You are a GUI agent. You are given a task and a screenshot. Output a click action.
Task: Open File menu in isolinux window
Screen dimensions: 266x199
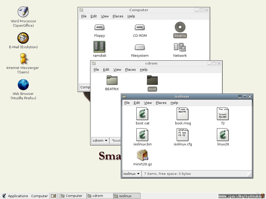pyautogui.click(x=127, y=103)
